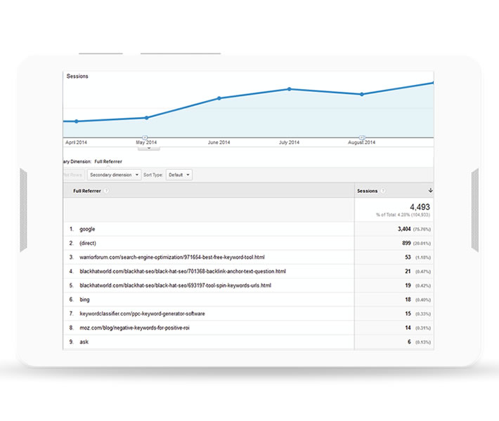Image resolution: width=499 pixels, height=421 pixels.
Task: Click the Sessions sort descending arrow
Action: 430,191
